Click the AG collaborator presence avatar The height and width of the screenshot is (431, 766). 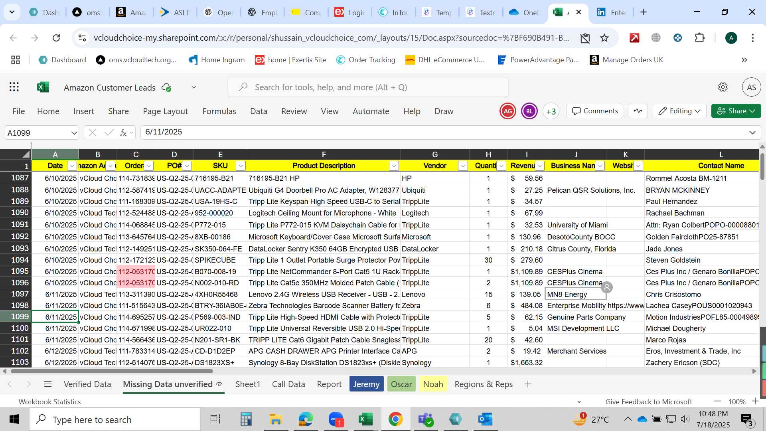(x=508, y=111)
